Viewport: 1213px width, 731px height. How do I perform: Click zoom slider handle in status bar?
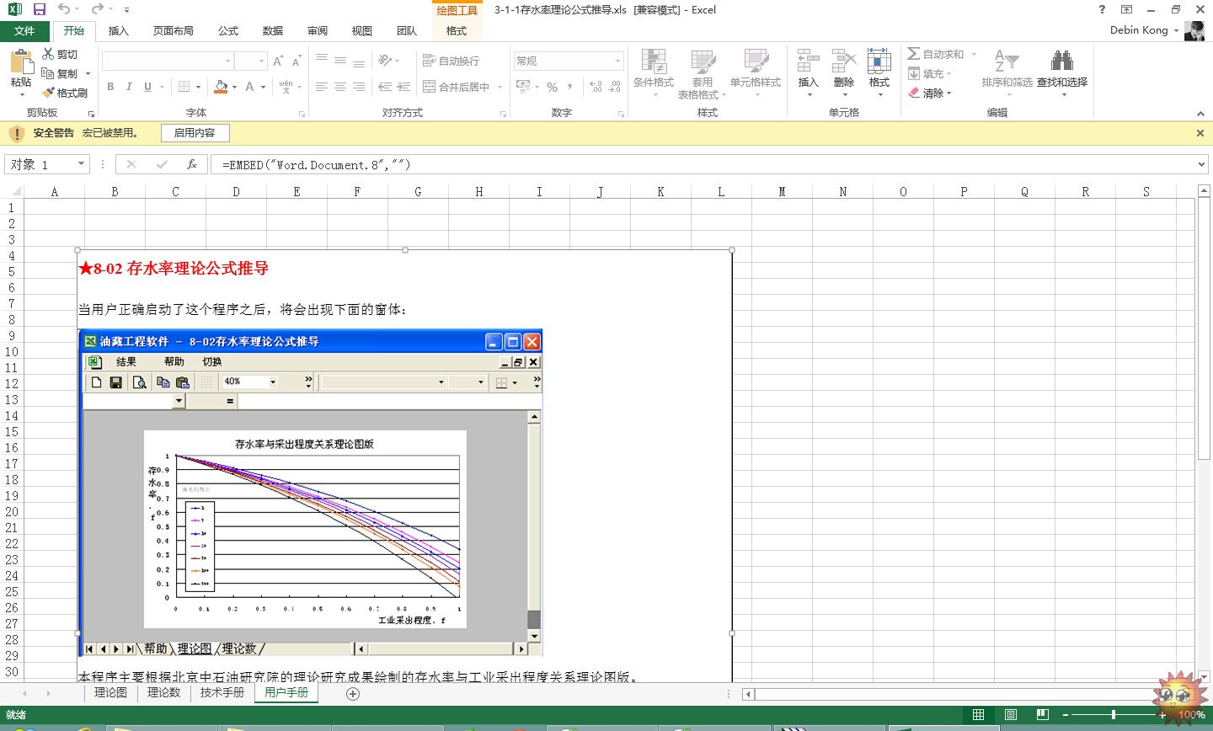point(1114,714)
